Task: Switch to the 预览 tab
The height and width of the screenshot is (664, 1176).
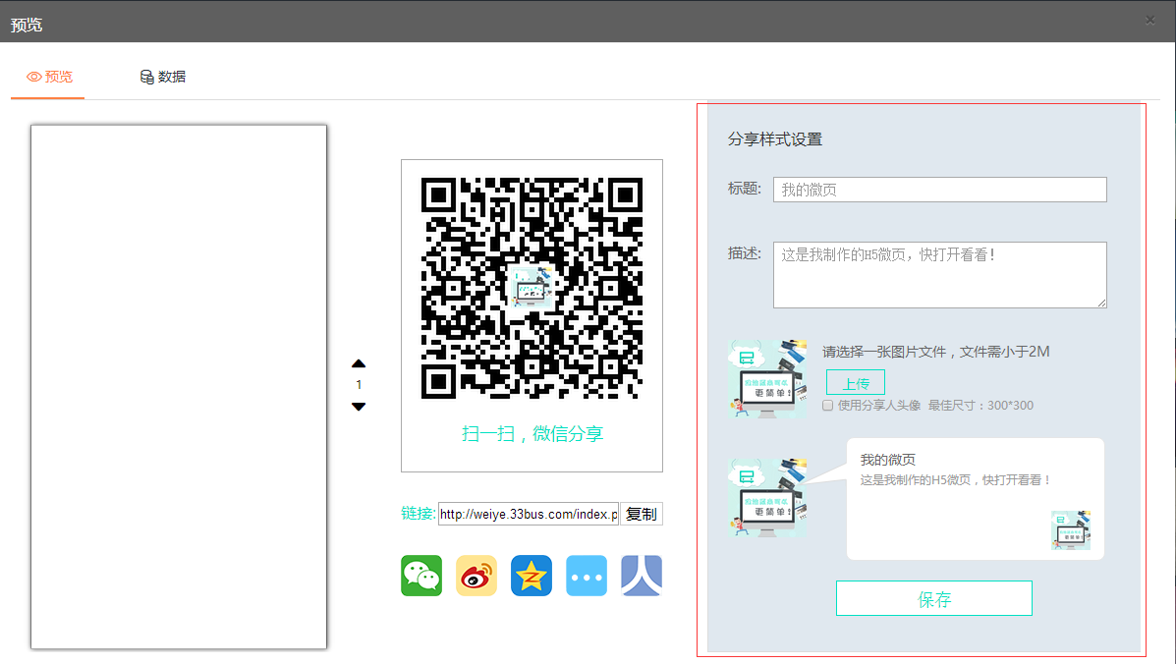Action: tap(49, 77)
